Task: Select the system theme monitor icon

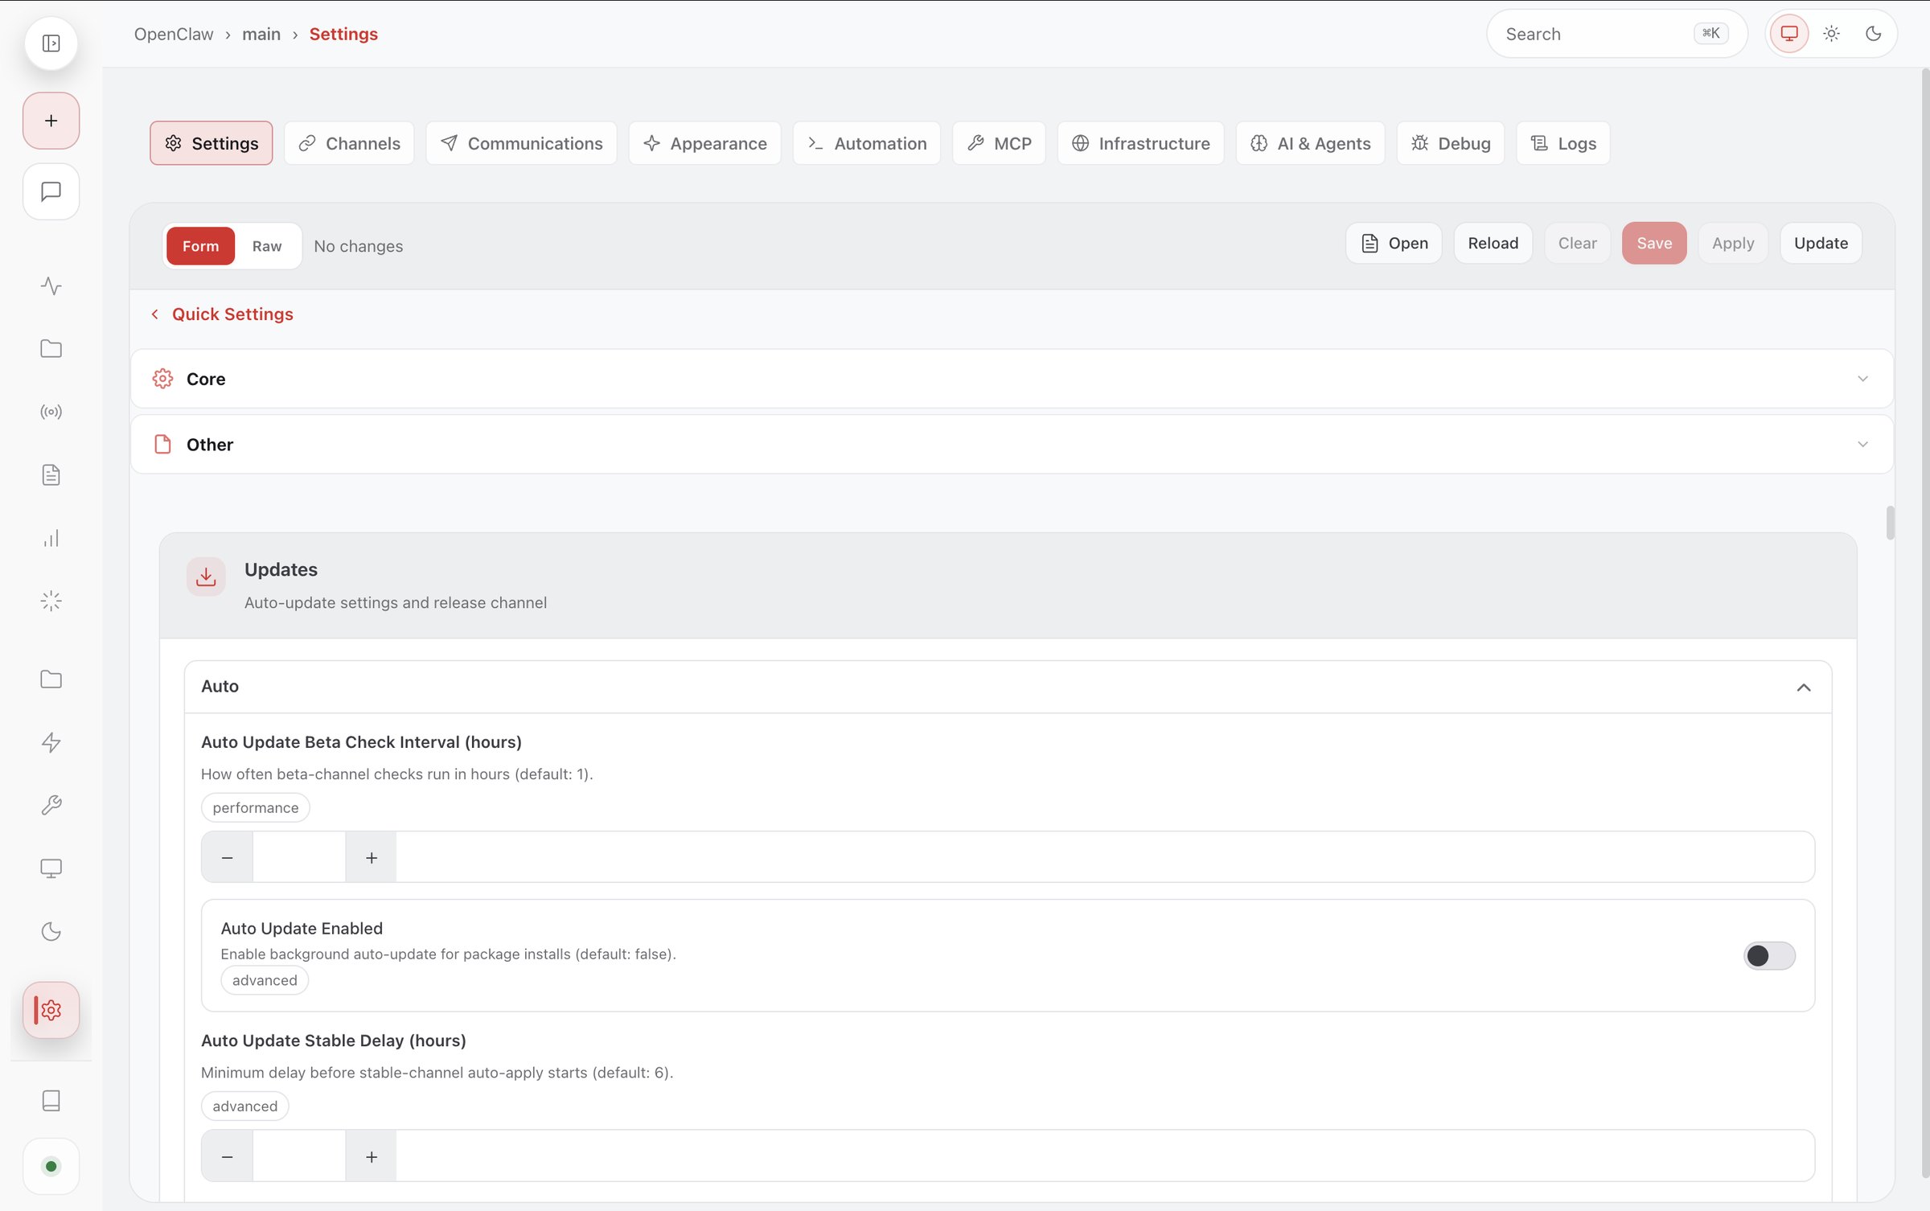Action: point(1789,34)
